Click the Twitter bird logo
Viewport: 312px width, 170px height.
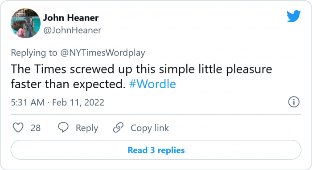tap(294, 16)
